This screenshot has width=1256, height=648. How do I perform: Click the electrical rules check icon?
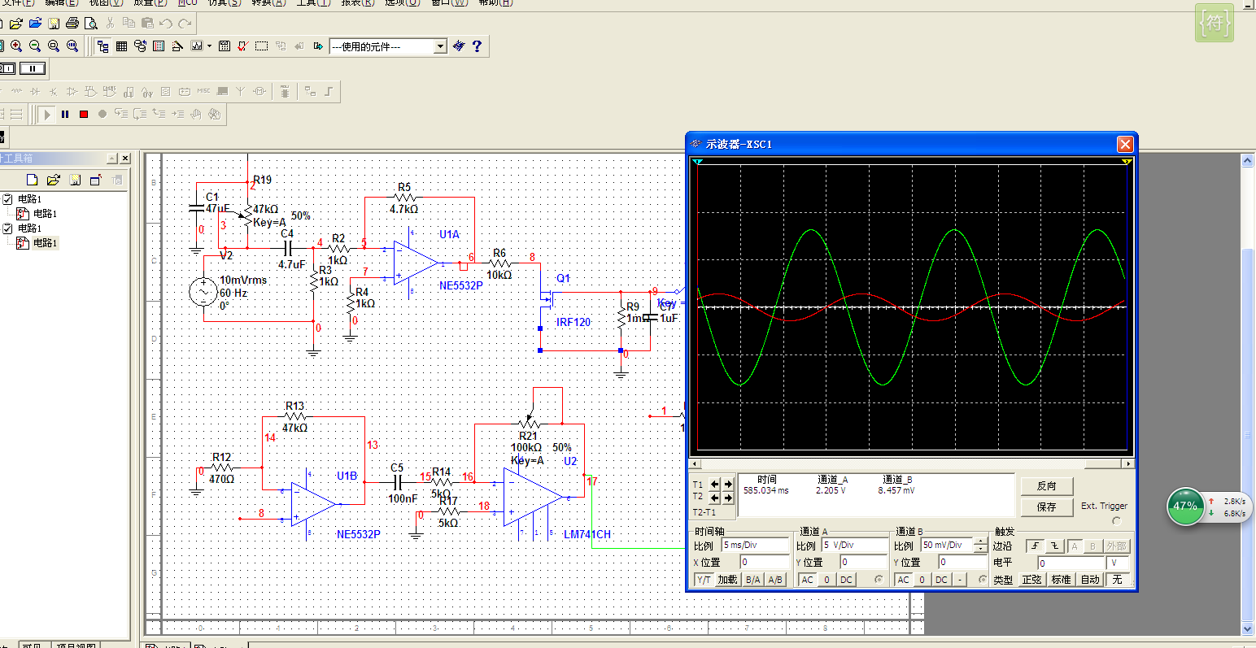tap(242, 46)
